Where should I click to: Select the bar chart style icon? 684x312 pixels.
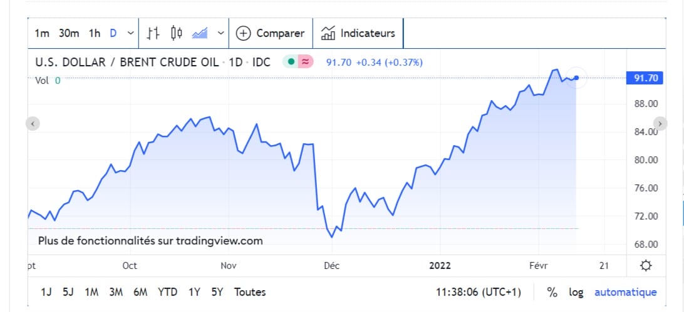(x=153, y=33)
